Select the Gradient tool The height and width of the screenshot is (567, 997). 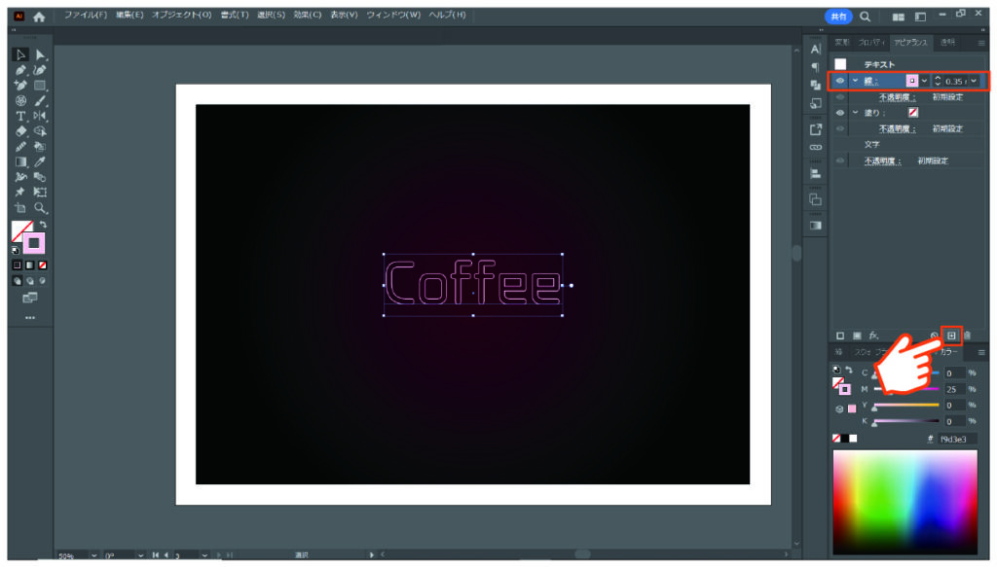click(x=20, y=161)
